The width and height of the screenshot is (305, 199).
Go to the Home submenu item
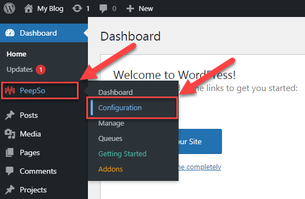16,54
